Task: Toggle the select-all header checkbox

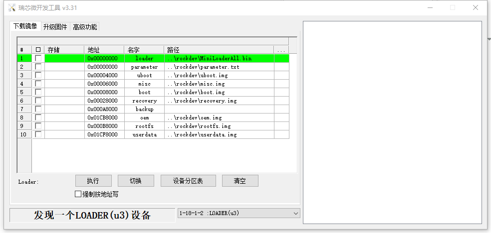Action: [38, 50]
